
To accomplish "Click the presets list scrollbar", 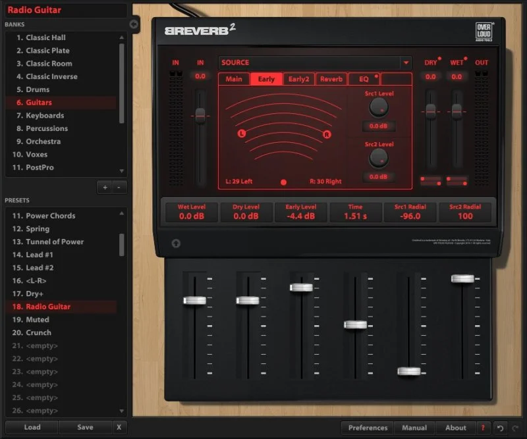I will tap(122, 245).
